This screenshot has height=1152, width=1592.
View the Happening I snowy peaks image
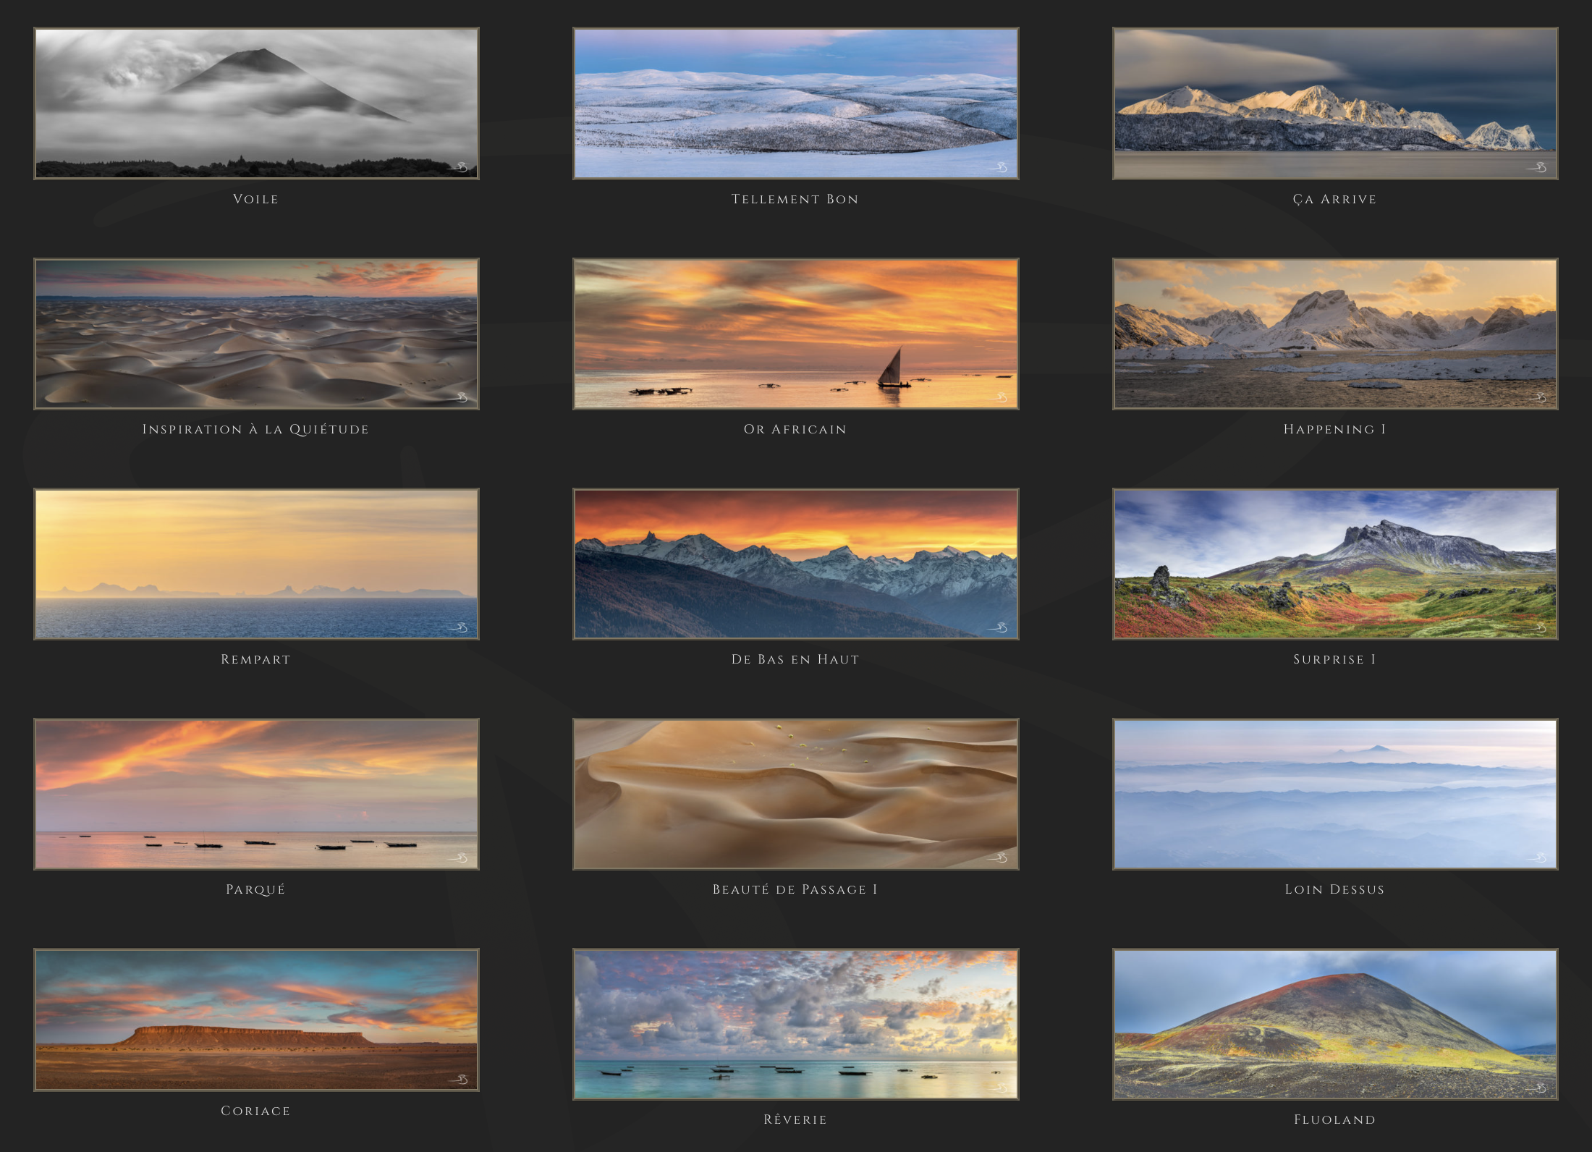(1335, 334)
